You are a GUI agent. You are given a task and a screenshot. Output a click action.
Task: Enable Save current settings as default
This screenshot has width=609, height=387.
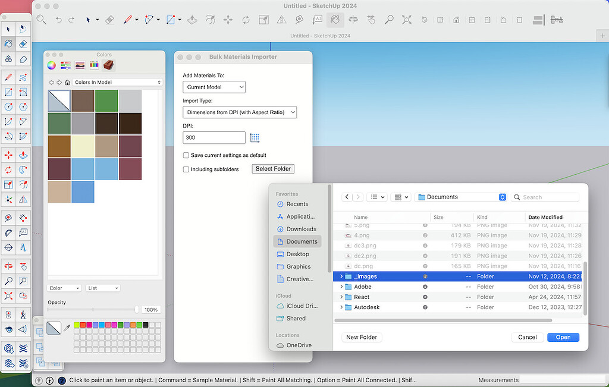(186, 155)
